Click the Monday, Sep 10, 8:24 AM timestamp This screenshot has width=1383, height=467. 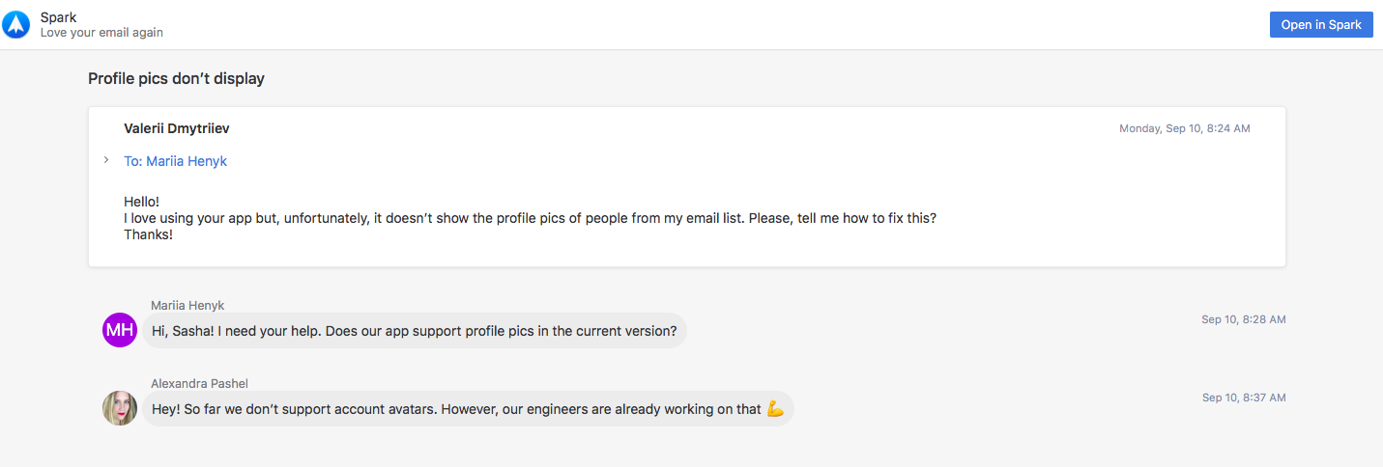tap(1185, 128)
